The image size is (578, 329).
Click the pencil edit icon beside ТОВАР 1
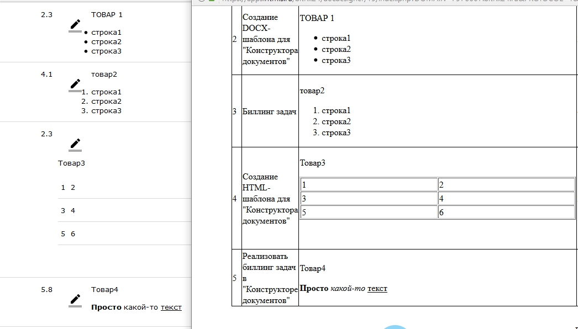click(75, 25)
